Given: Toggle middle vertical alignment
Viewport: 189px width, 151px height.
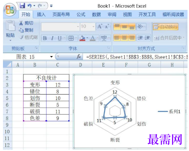Looking at the screenshot, I should click(124, 27).
